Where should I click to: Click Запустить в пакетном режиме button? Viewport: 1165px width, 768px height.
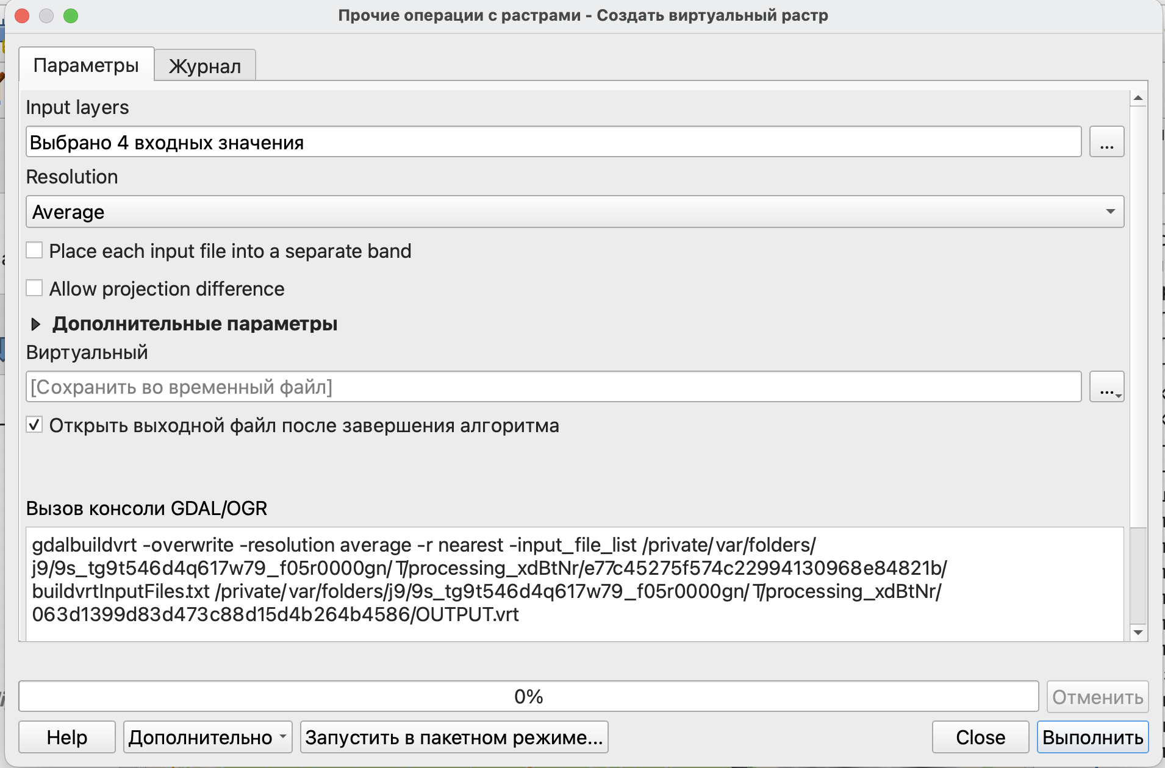coord(454,737)
